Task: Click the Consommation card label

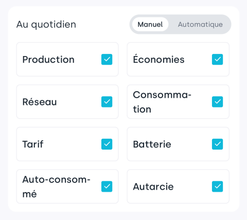Action: [162, 102]
